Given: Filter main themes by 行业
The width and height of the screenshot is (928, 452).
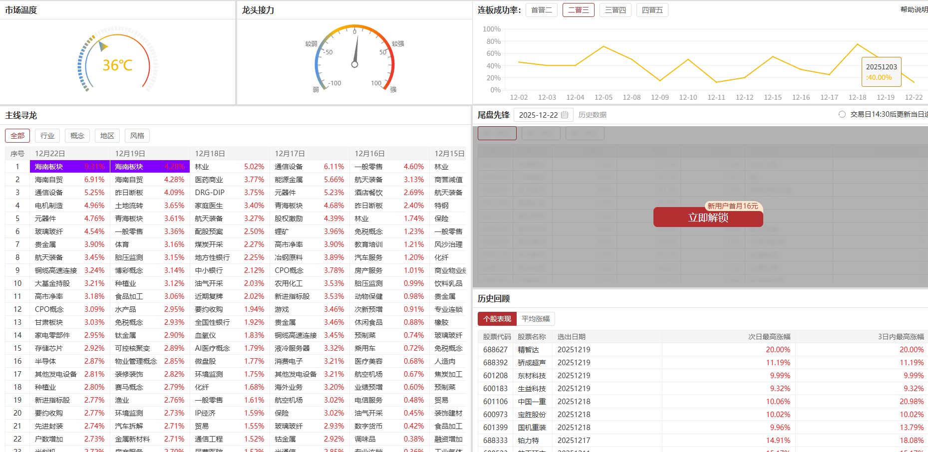Looking at the screenshot, I should (x=47, y=136).
